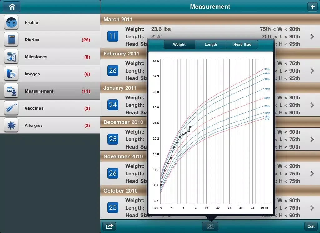Click the 41.5 lbs axis label

156,61
